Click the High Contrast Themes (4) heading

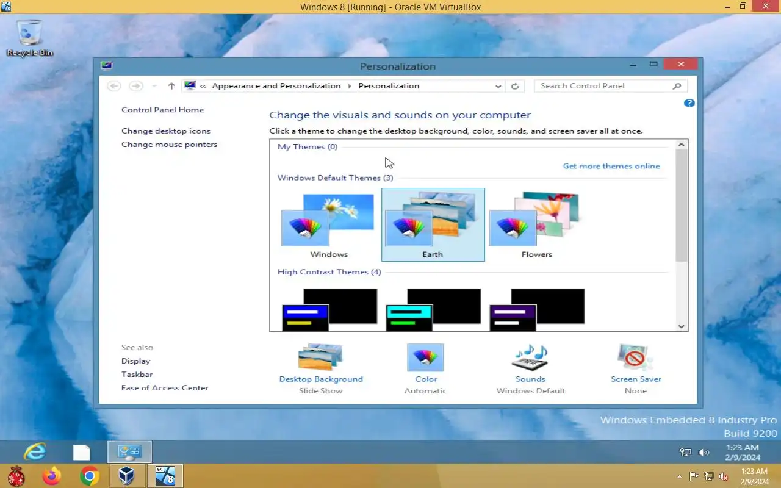[x=329, y=272]
